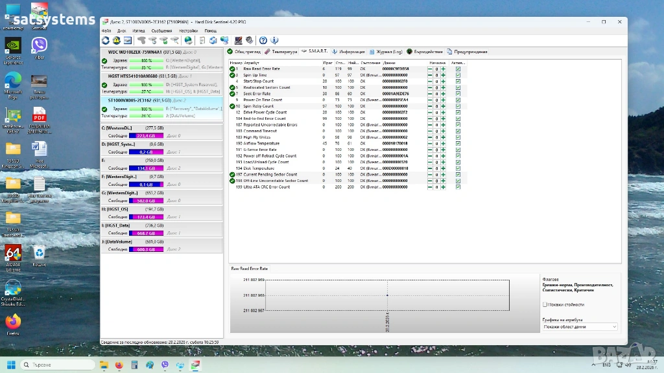Select the Reallocated Sectors Count row
The image size is (664, 373).
(x=267, y=87)
